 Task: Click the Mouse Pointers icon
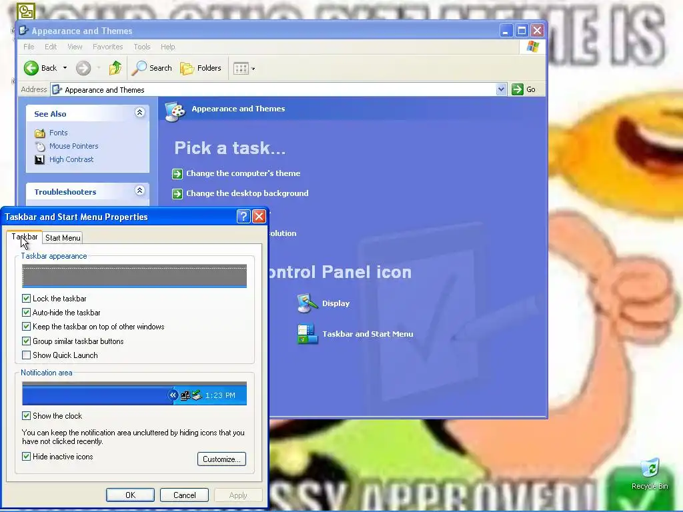tap(39, 146)
